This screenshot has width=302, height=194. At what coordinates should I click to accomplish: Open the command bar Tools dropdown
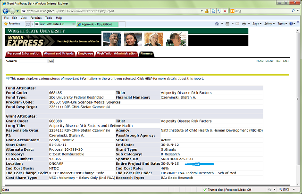(x=282, y=24)
